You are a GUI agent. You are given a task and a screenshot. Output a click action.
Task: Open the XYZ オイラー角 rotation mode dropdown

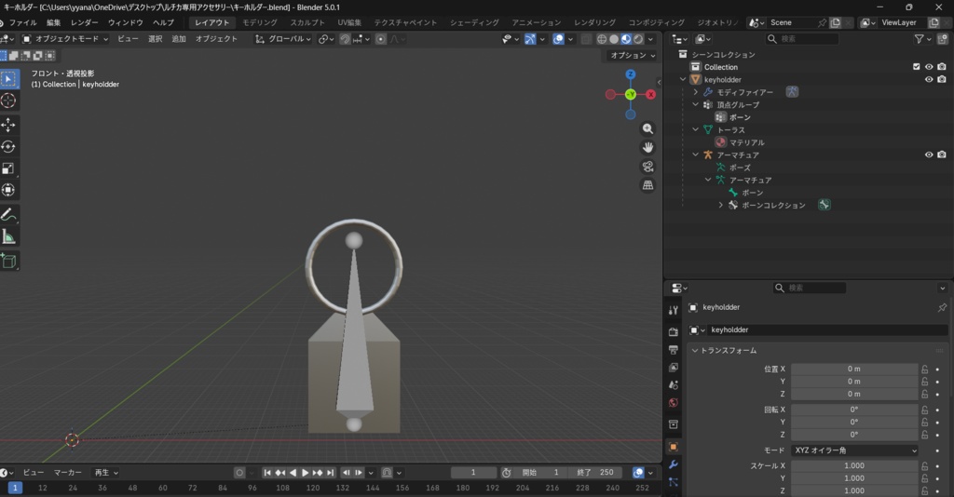pyautogui.click(x=855, y=450)
